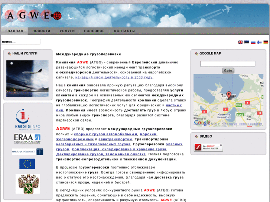Viewport: 270px width, 202px height.
Task: Click the airplane image under НАШИ УСЛУГИ
Action: [27, 79]
